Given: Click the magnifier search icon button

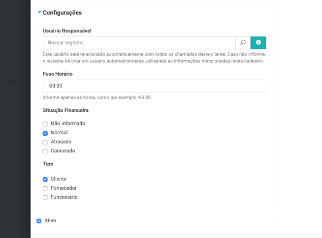Looking at the screenshot, I should tap(243, 43).
